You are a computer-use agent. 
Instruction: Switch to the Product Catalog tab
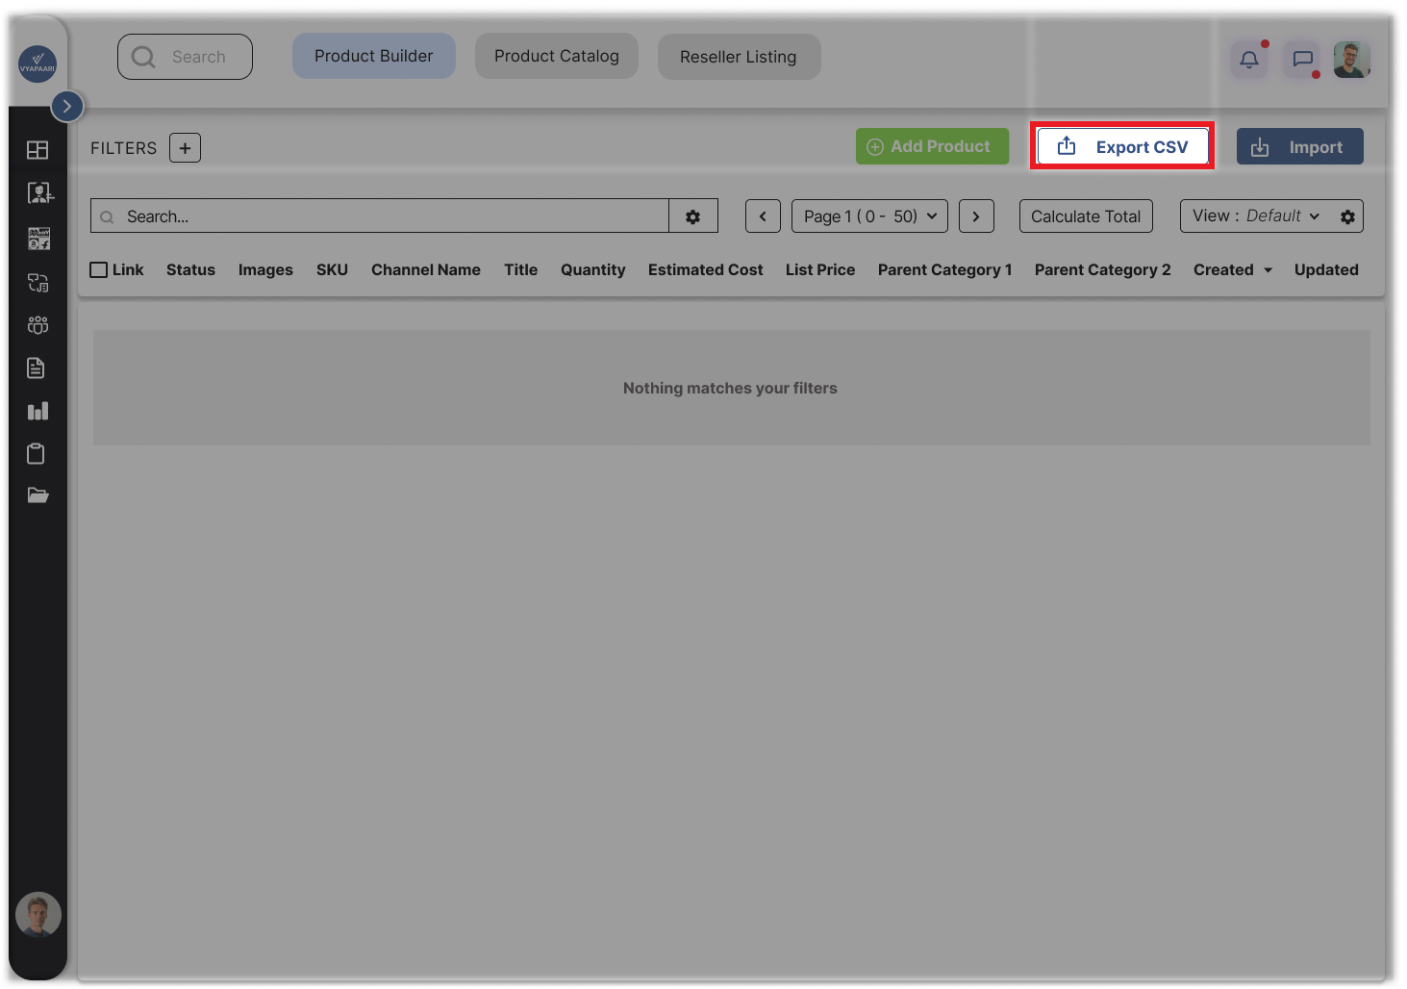tap(556, 57)
